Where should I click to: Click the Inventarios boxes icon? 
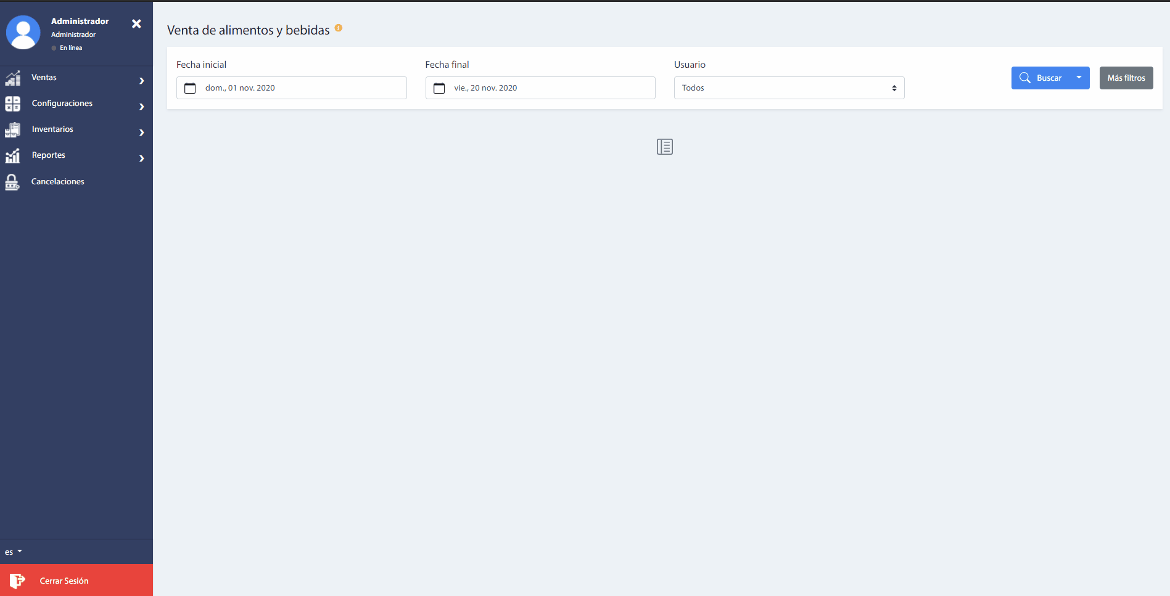(13, 129)
